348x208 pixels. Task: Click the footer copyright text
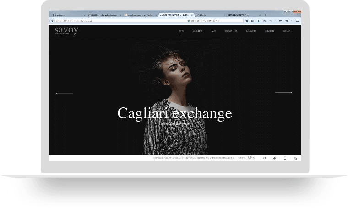(194, 158)
